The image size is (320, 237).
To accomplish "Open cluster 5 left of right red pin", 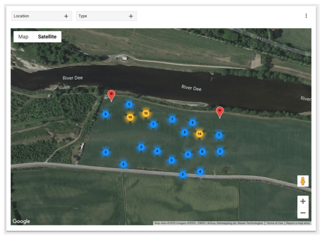I will 192,123.
